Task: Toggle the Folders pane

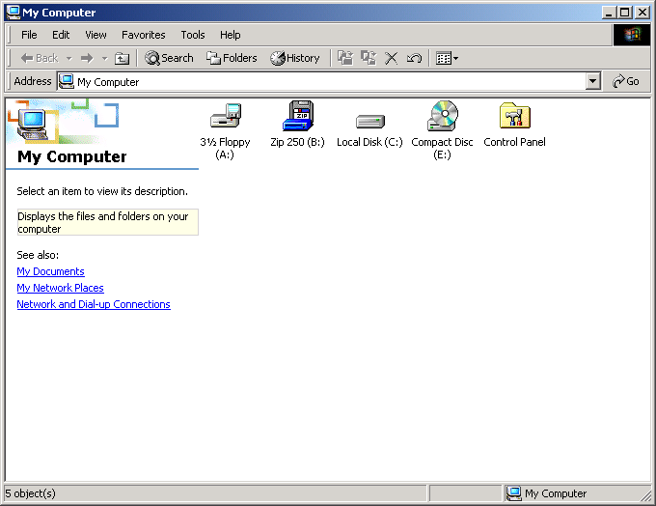Action: 232,58
